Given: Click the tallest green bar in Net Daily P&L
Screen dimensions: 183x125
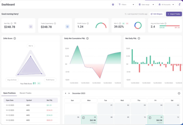Looking at the screenshot, I should click(132, 57).
